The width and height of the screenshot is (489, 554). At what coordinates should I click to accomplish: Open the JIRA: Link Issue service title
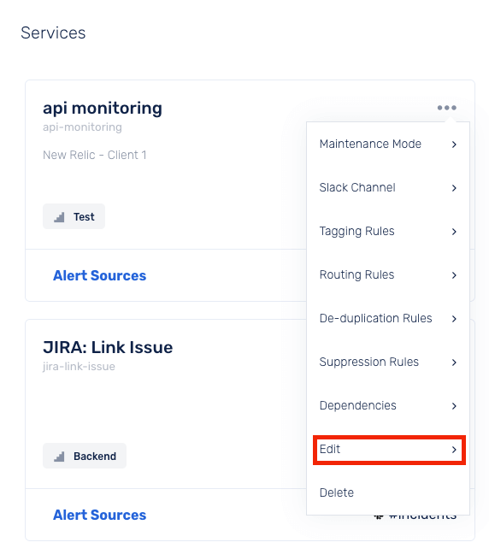(108, 347)
